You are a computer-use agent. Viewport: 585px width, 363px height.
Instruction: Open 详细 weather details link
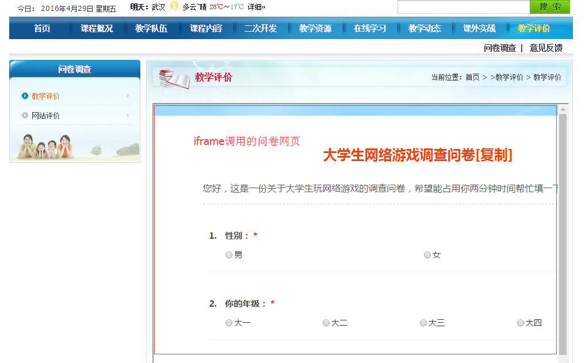257,7
